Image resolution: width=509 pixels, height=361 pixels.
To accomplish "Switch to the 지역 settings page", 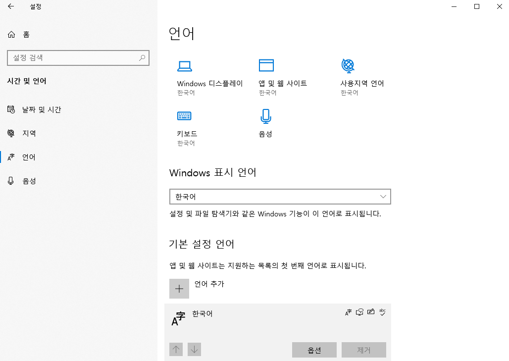I will 29,133.
